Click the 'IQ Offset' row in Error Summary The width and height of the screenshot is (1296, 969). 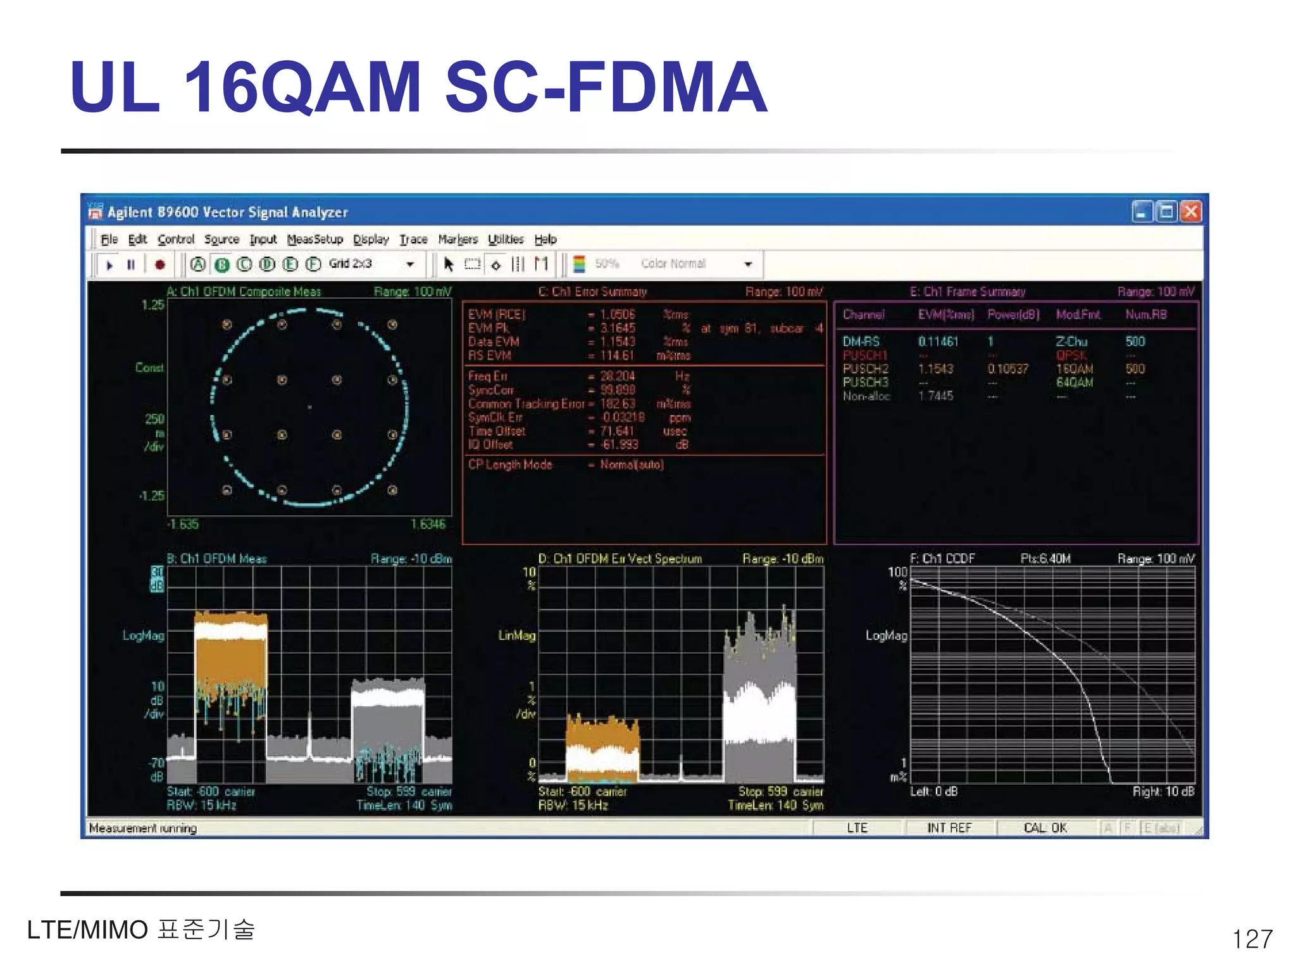pyautogui.click(x=578, y=445)
